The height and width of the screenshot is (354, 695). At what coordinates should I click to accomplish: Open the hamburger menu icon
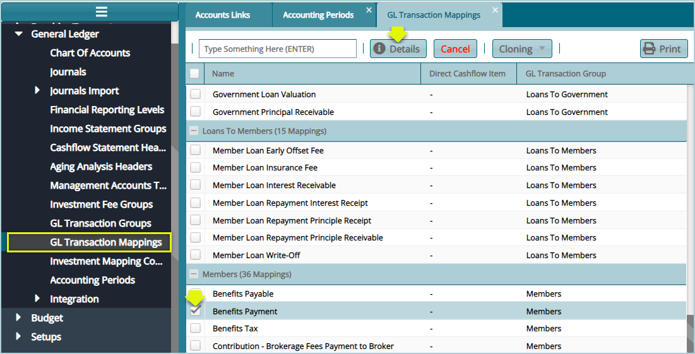[102, 12]
